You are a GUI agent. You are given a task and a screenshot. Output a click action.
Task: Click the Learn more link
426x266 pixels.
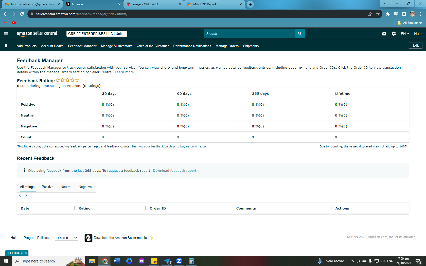(124, 72)
